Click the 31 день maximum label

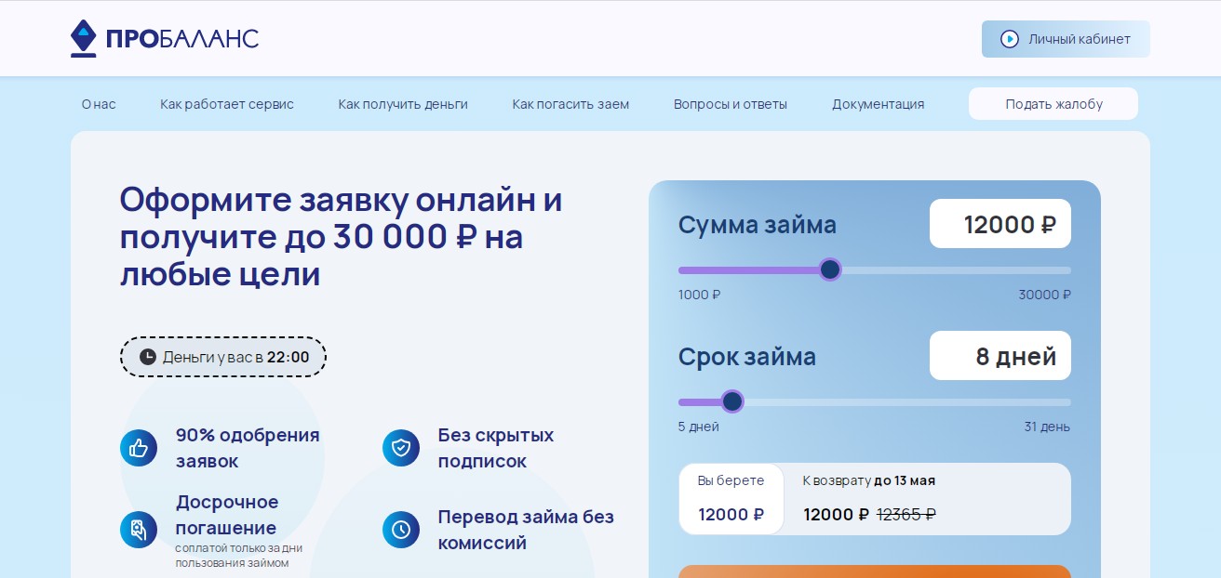pyautogui.click(x=1047, y=427)
